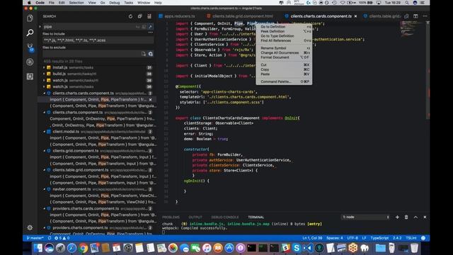
Task: Expand the replace field toggle arrow
Action: click(40, 27)
